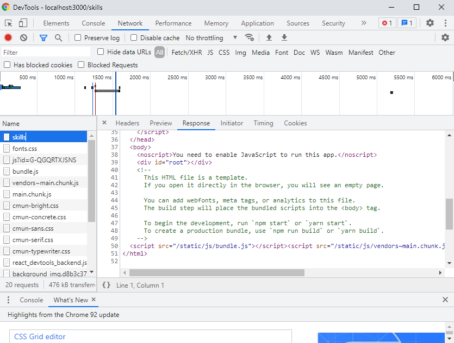Select the bundle.js request

pyautogui.click(x=43, y=171)
